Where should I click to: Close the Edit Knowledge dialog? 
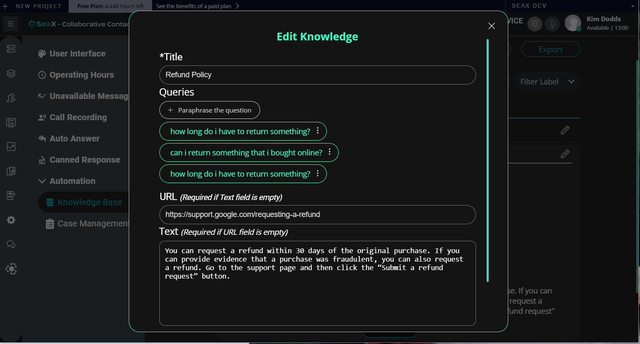coord(492,26)
